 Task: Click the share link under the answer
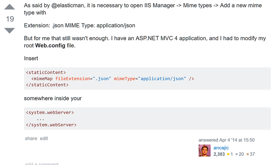(31, 139)
